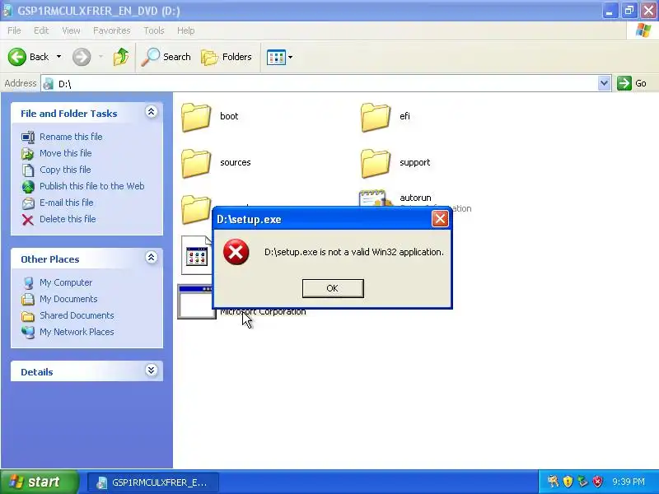Click the red shield alert tray icon

click(597, 482)
